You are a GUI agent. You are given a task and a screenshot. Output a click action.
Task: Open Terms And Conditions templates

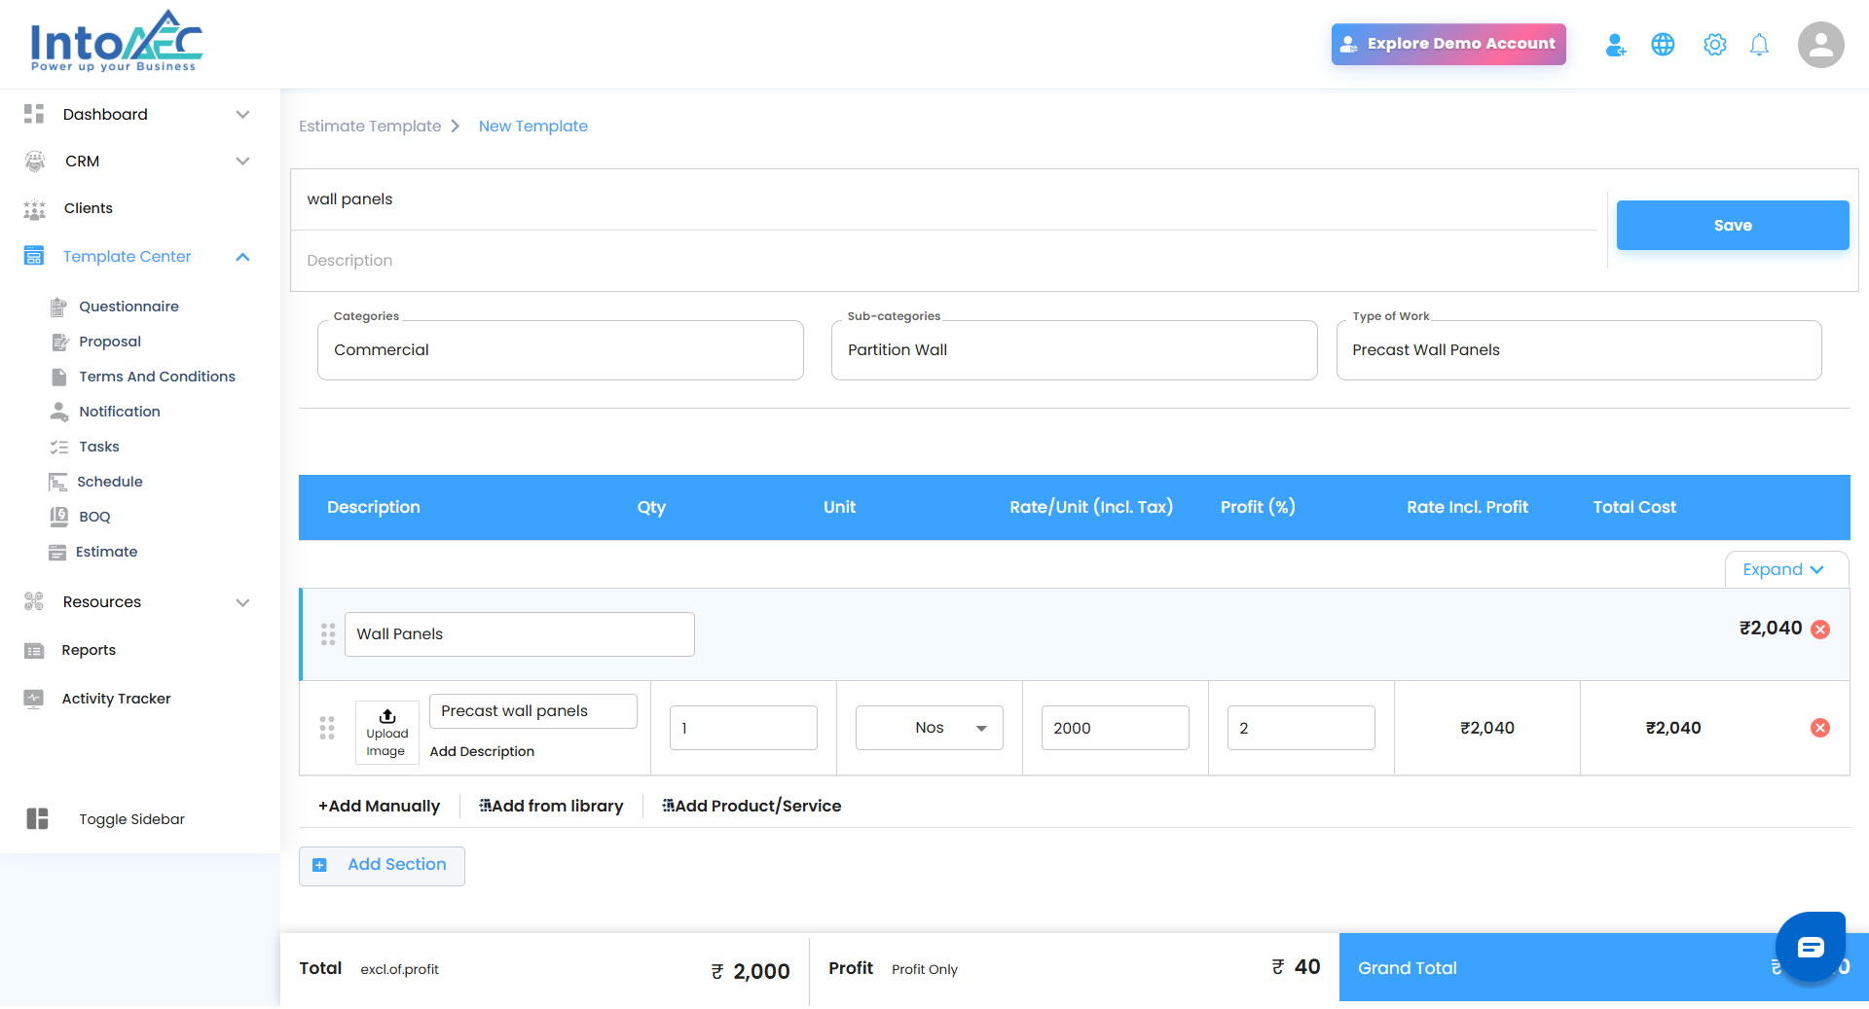(158, 377)
